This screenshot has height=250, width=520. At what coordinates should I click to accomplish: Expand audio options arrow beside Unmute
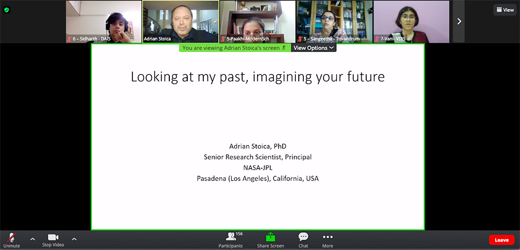click(x=32, y=238)
